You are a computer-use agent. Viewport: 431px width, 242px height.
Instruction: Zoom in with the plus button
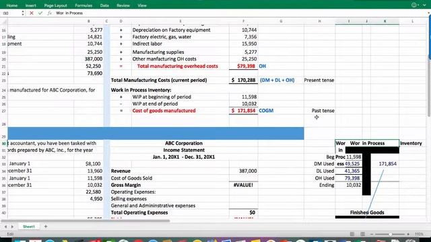[x=408, y=234]
